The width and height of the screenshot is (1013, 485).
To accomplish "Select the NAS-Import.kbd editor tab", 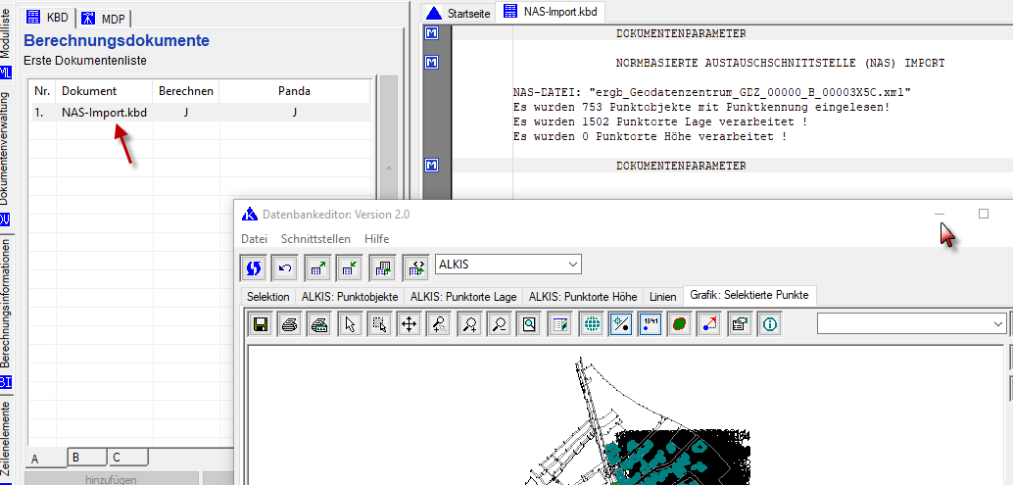I will pos(552,11).
